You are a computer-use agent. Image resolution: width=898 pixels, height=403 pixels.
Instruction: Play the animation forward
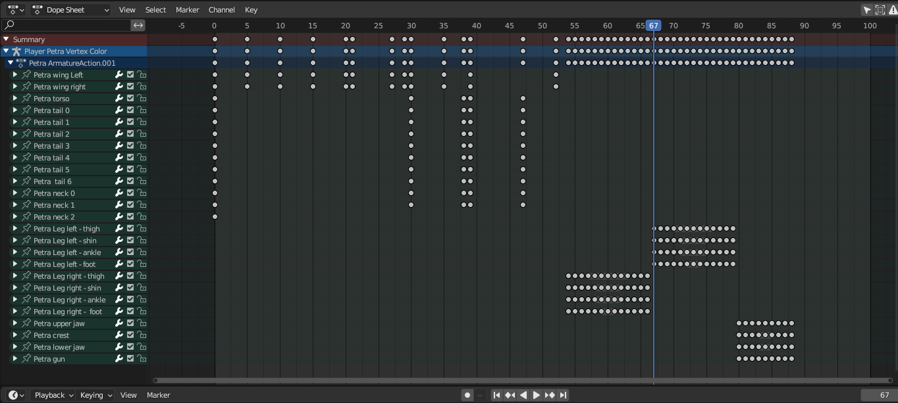pyautogui.click(x=537, y=395)
